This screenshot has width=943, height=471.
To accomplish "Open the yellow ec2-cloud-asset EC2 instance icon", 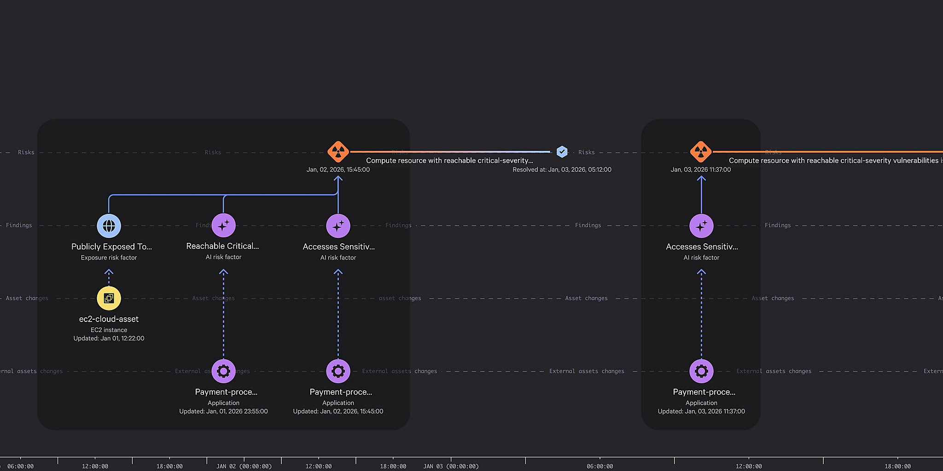I will point(109,299).
